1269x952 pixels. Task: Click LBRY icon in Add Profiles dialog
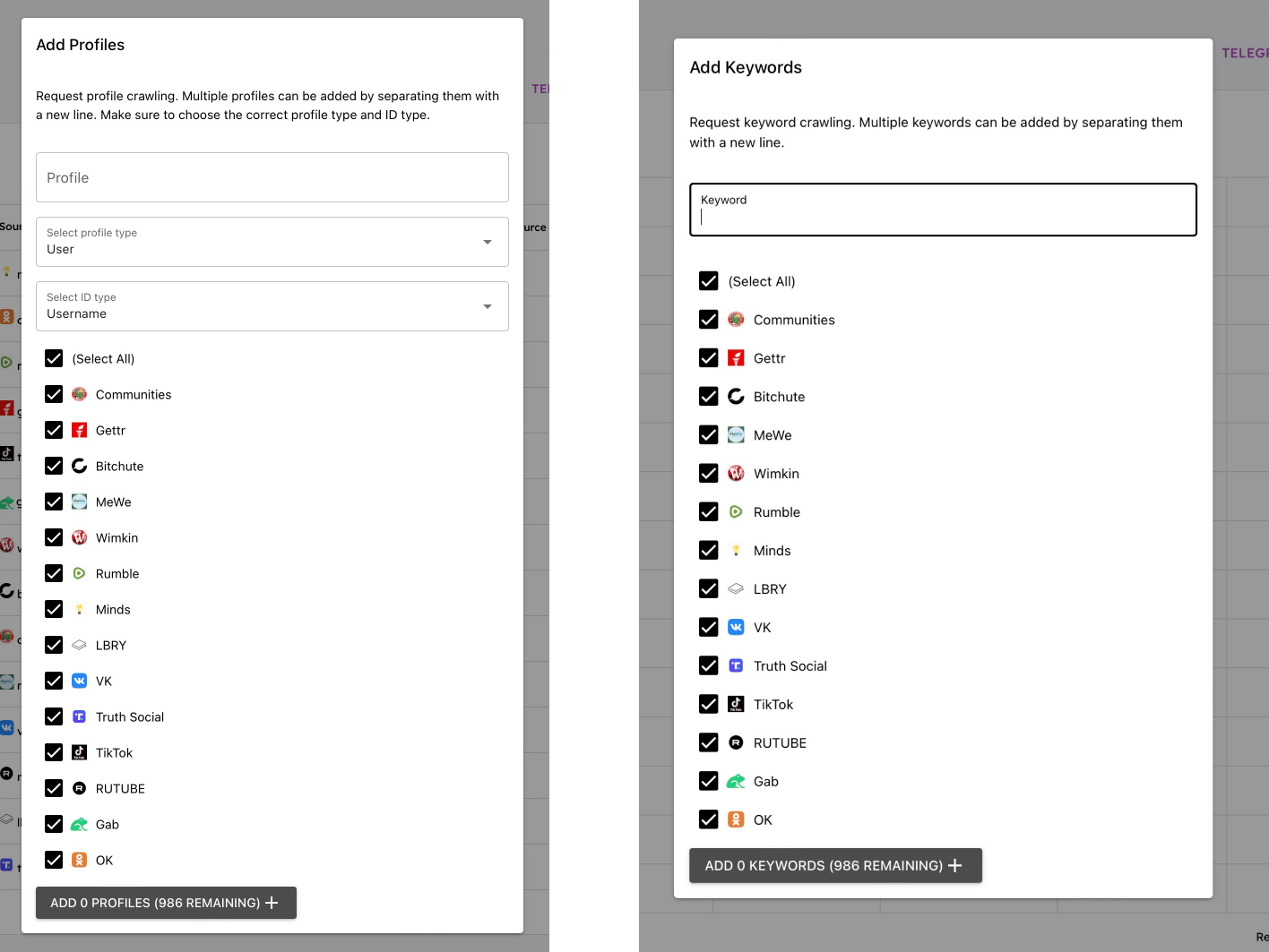[x=79, y=645]
